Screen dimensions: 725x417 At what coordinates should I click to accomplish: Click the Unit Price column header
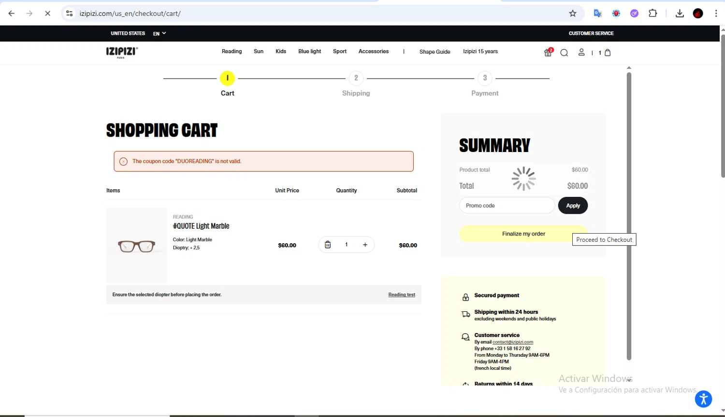(x=287, y=190)
